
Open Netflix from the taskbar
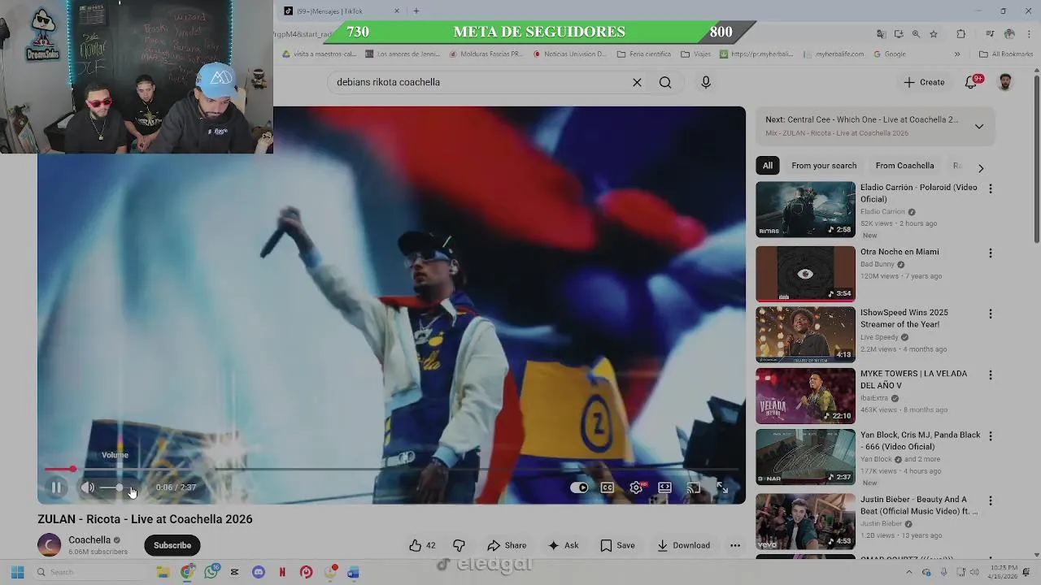[282, 572]
